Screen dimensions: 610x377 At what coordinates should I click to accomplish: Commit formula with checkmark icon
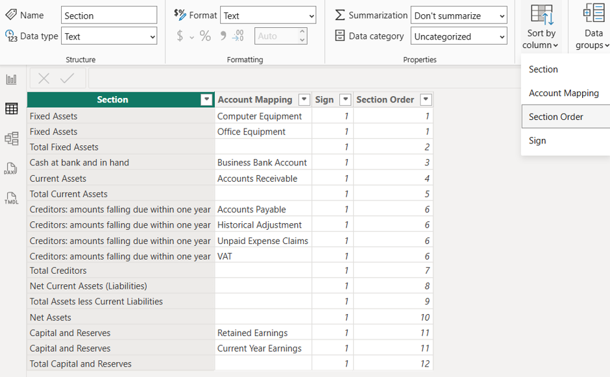tap(67, 79)
